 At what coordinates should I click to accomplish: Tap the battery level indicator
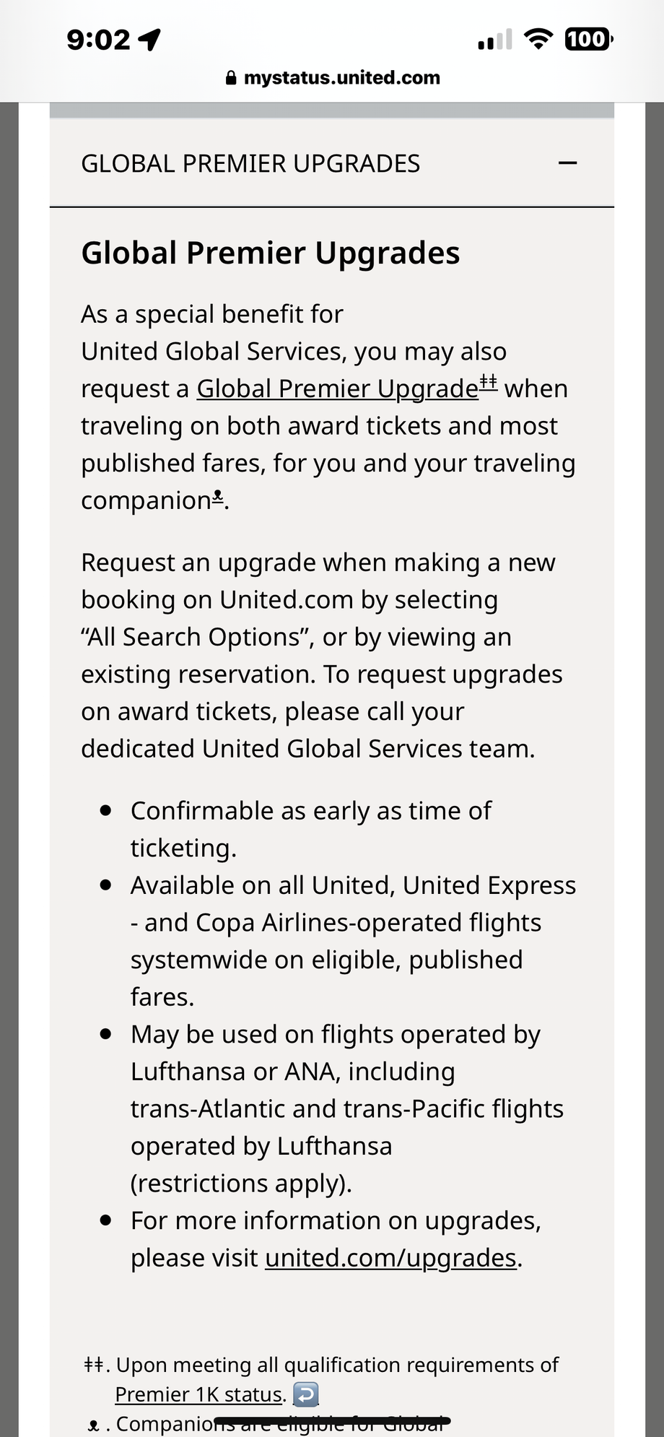(588, 39)
